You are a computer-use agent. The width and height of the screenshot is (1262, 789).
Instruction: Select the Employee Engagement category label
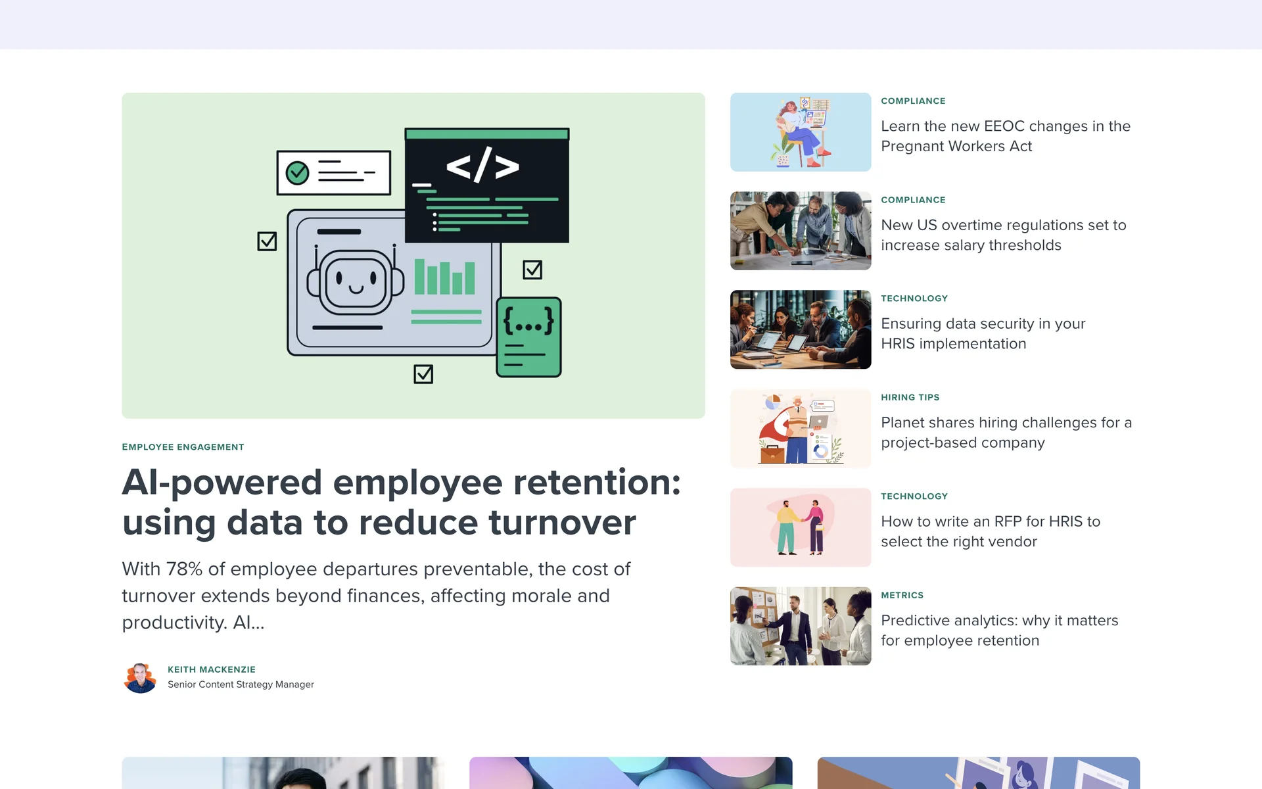tap(183, 447)
